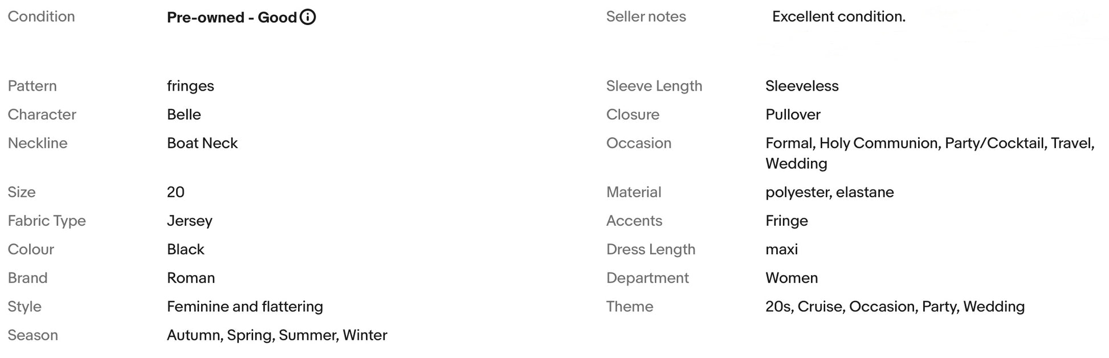Viewport: 1109px width, 358px height.
Task: Click the Character value Belle
Action: pyautogui.click(x=184, y=115)
